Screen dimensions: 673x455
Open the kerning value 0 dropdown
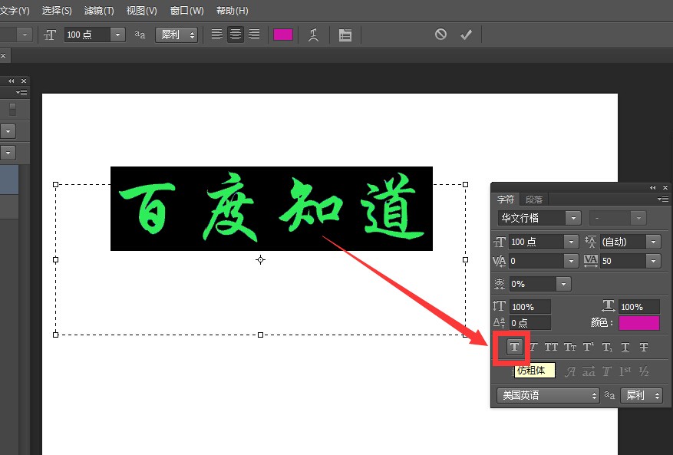click(x=571, y=261)
